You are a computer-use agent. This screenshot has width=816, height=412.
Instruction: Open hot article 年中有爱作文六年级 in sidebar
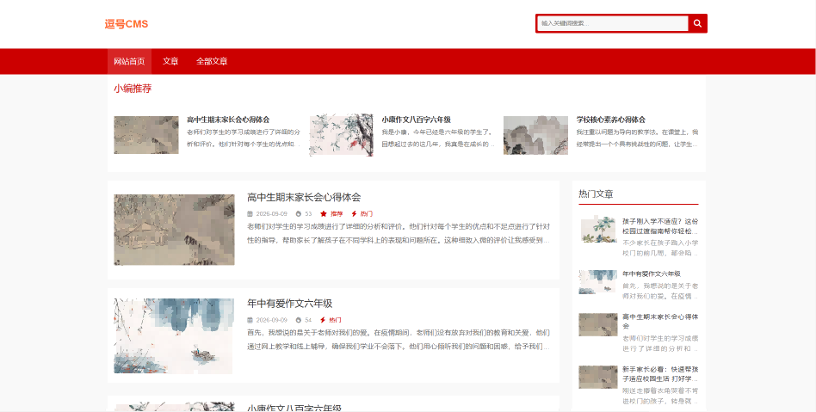(x=652, y=274)
